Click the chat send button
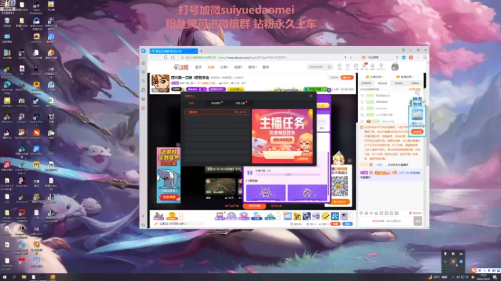The width and height of the screenshot is (501, 281). point(418,221)
